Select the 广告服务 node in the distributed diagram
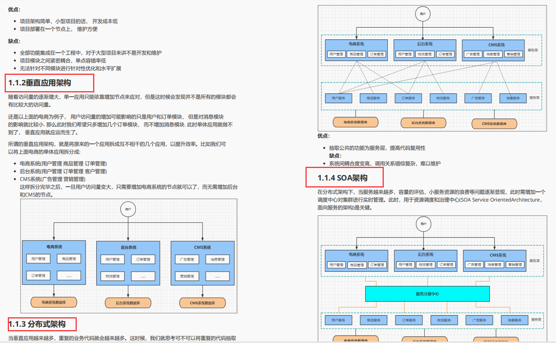The height and width of the screenshot is (343, 556). click(478, 98)
